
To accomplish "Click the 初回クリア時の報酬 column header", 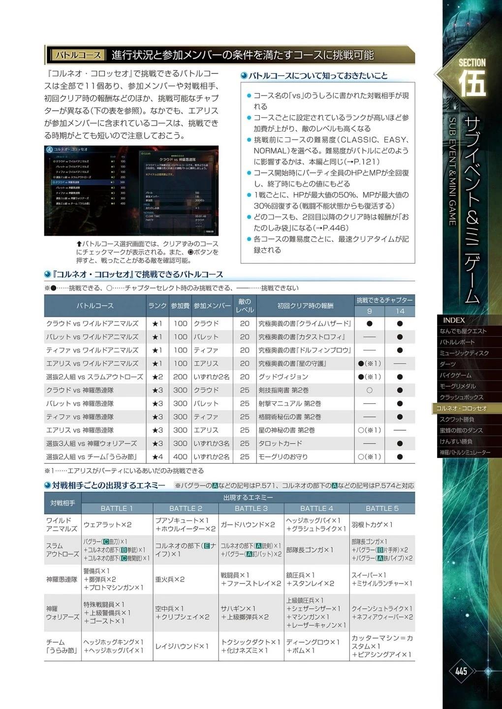I will click(305, 306).
